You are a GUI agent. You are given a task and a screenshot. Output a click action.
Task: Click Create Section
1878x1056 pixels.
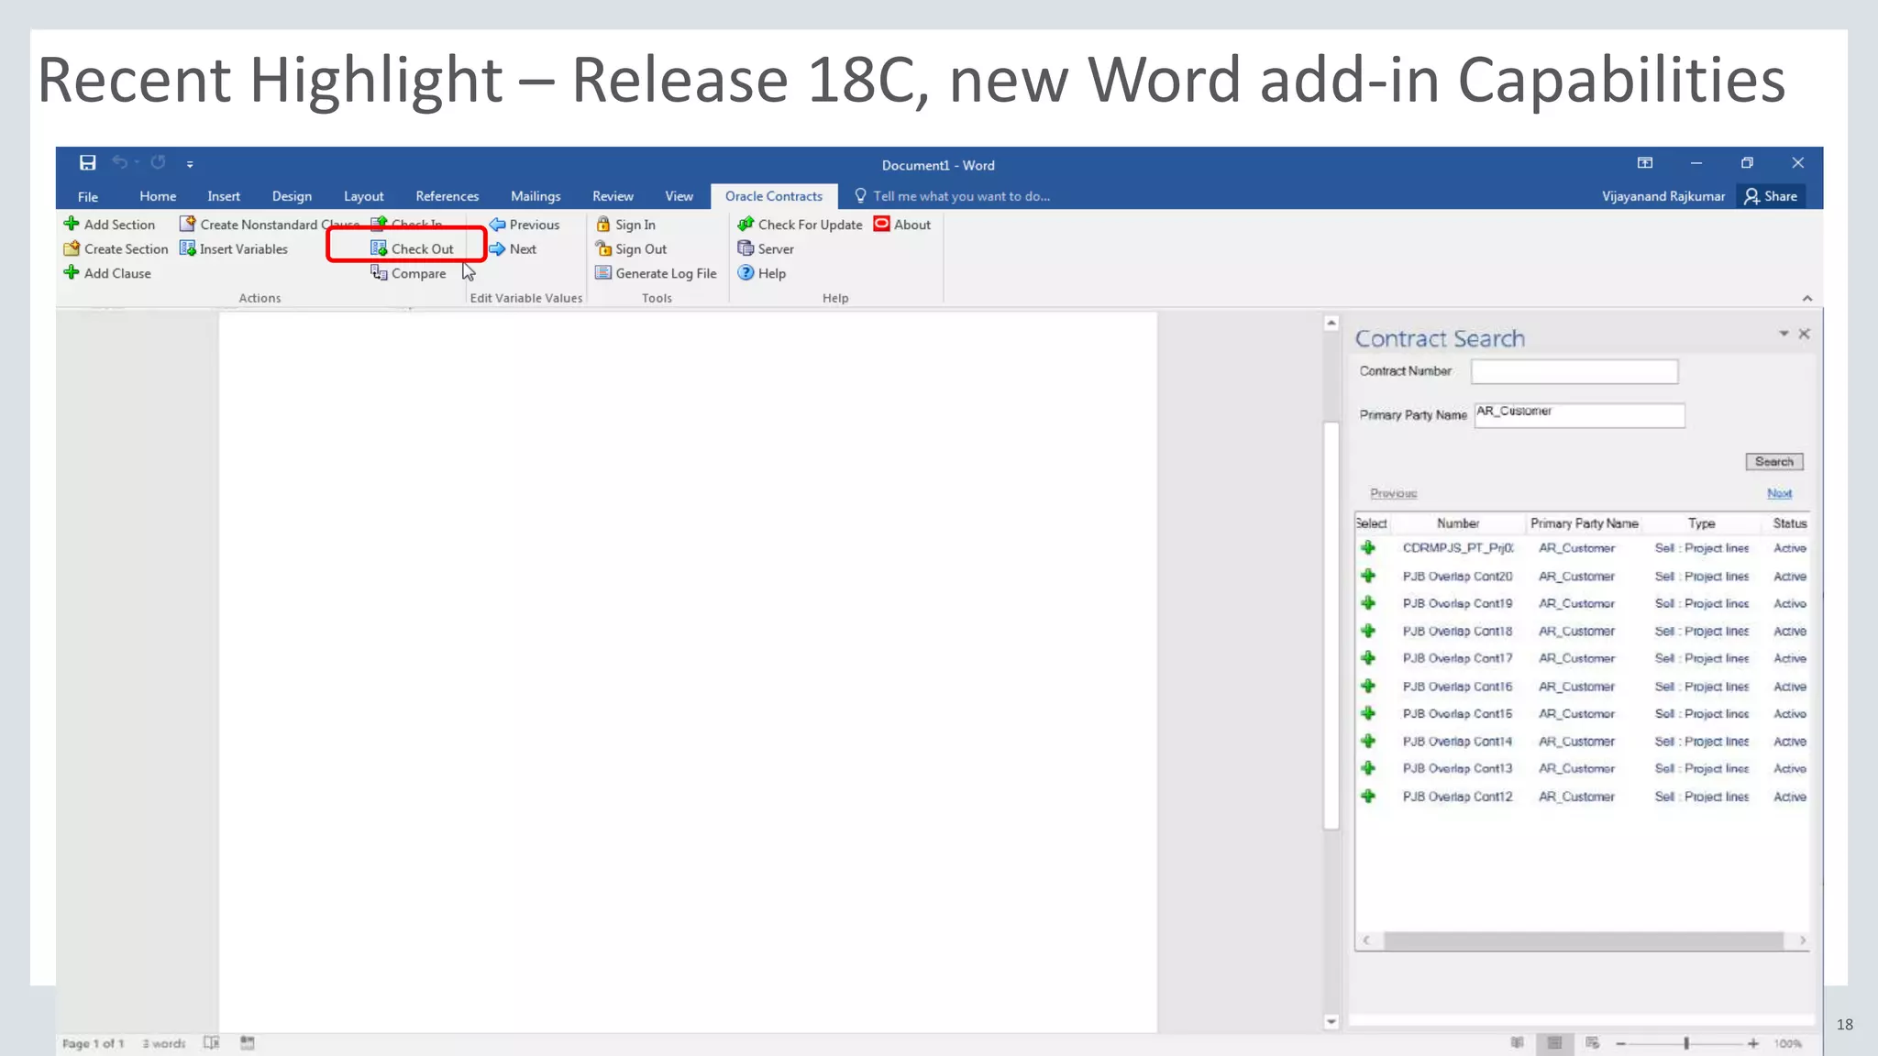pos(116,249)
